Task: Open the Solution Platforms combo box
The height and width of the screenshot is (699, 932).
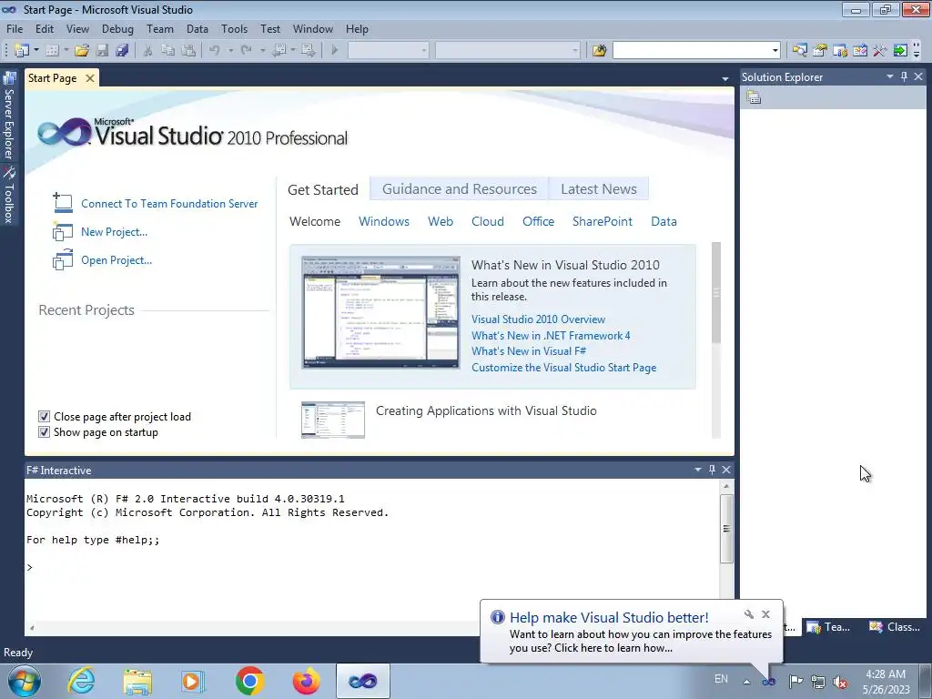Action: tap(508, 51)
